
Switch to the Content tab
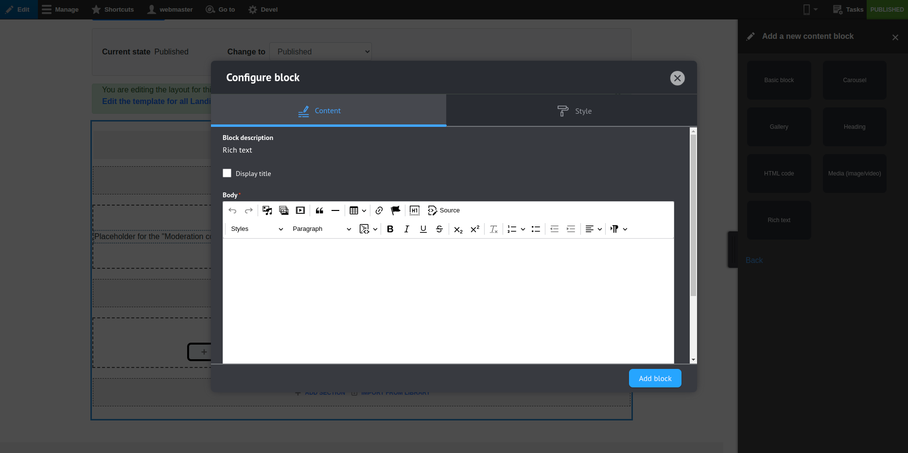pyautogui.click(x=329, y=111)
